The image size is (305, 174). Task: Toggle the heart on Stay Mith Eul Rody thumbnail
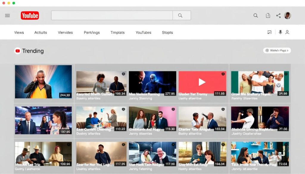click(x=223, y=145)
